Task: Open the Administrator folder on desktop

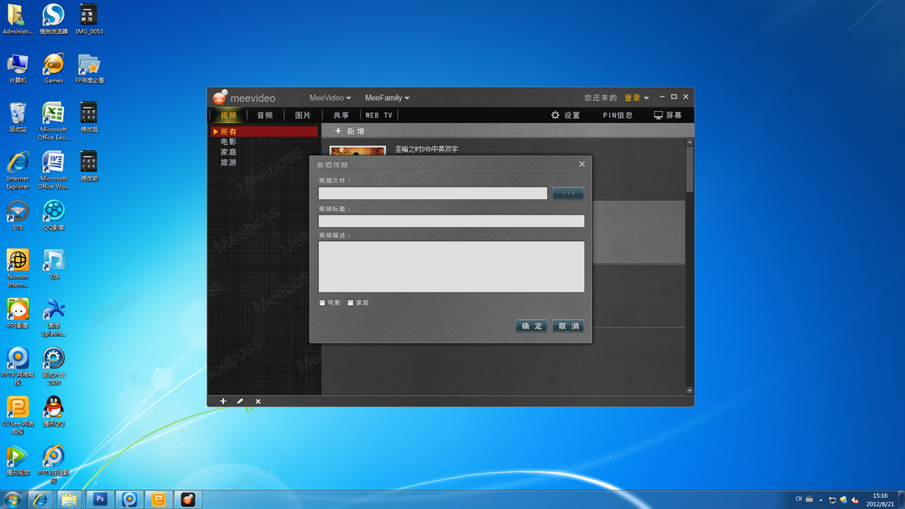Action: [x=17, y=19]
